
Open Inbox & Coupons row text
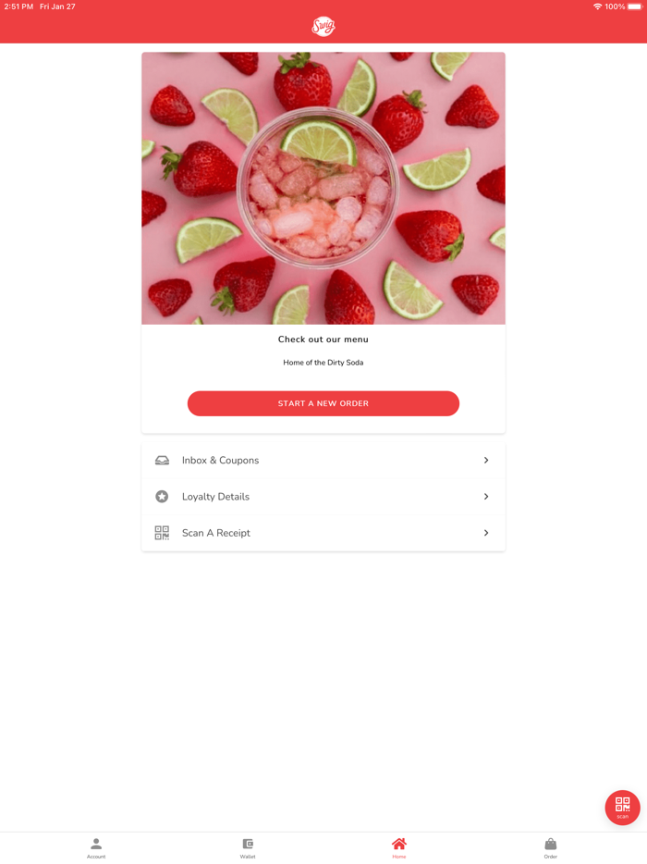pos(220,460)
